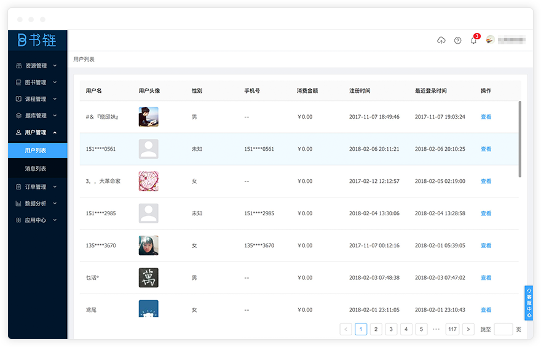The width and height of the screenshot is (541, 347).
Task: Go to page 3 of user list
Action: pos(391,329)
